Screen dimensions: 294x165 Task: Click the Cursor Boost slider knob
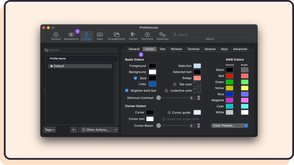point(158,125)
